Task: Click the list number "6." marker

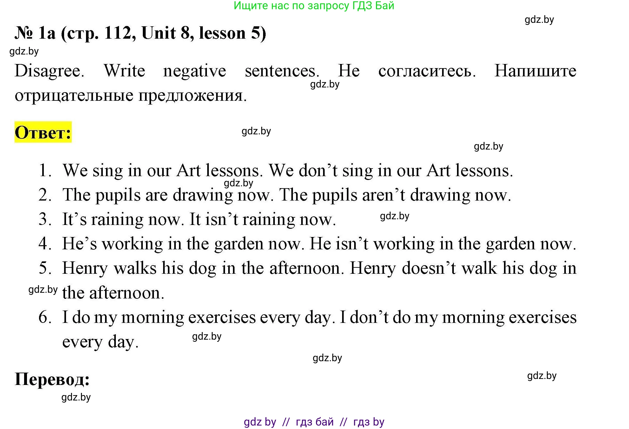Action: 45,317
